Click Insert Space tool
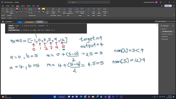This screenshot has width=176, height=99. 64,11
